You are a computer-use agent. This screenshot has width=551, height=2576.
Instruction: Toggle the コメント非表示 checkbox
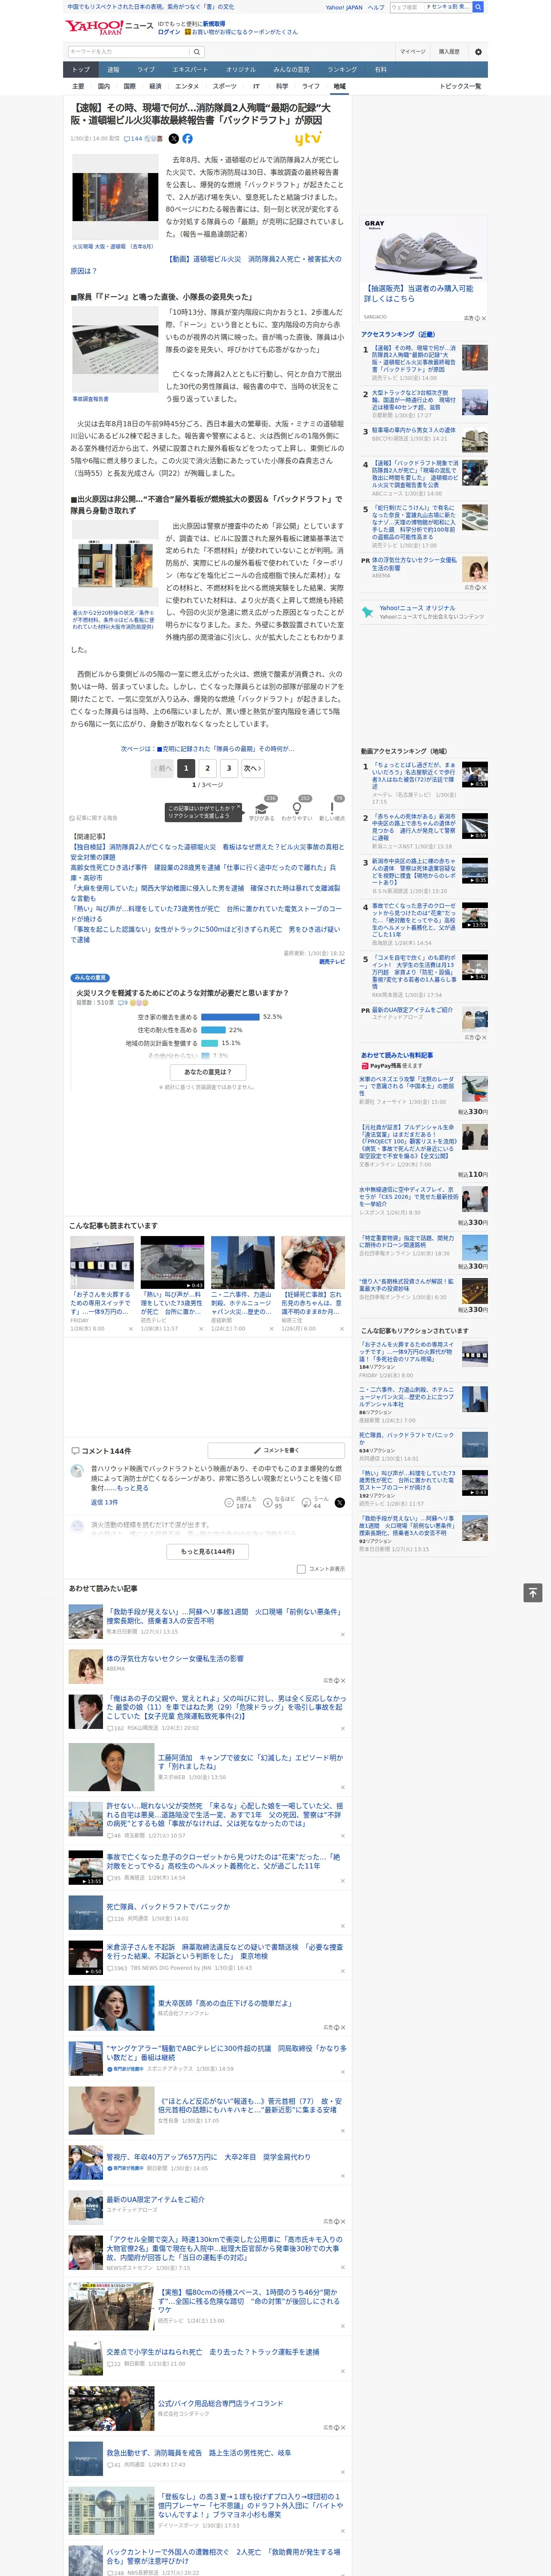[301, 1569]
